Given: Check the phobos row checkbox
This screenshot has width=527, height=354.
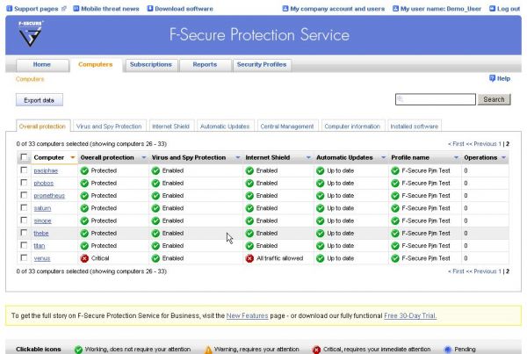Looking at the screenshot, I should (24, 183).
